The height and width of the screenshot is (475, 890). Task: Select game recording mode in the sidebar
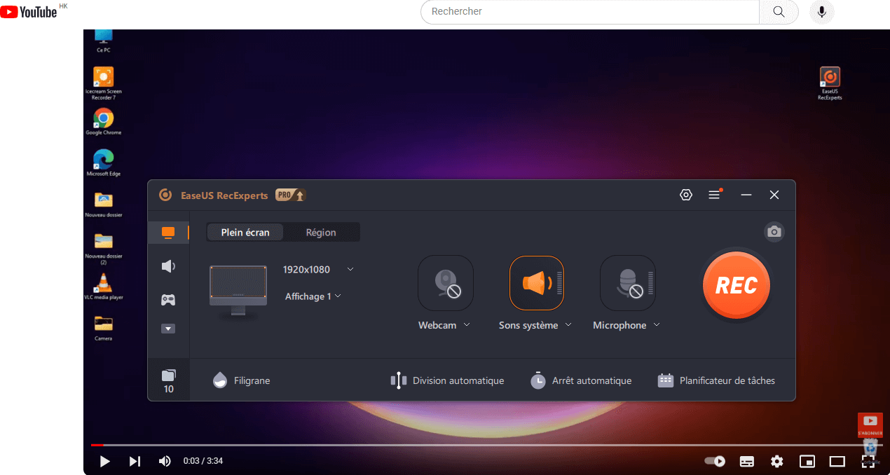pyautogui.click(x=168, y=300)
